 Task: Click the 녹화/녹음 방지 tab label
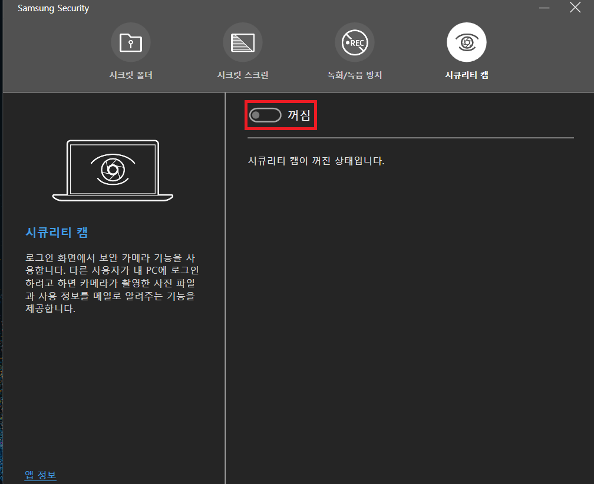click(355, 75)
